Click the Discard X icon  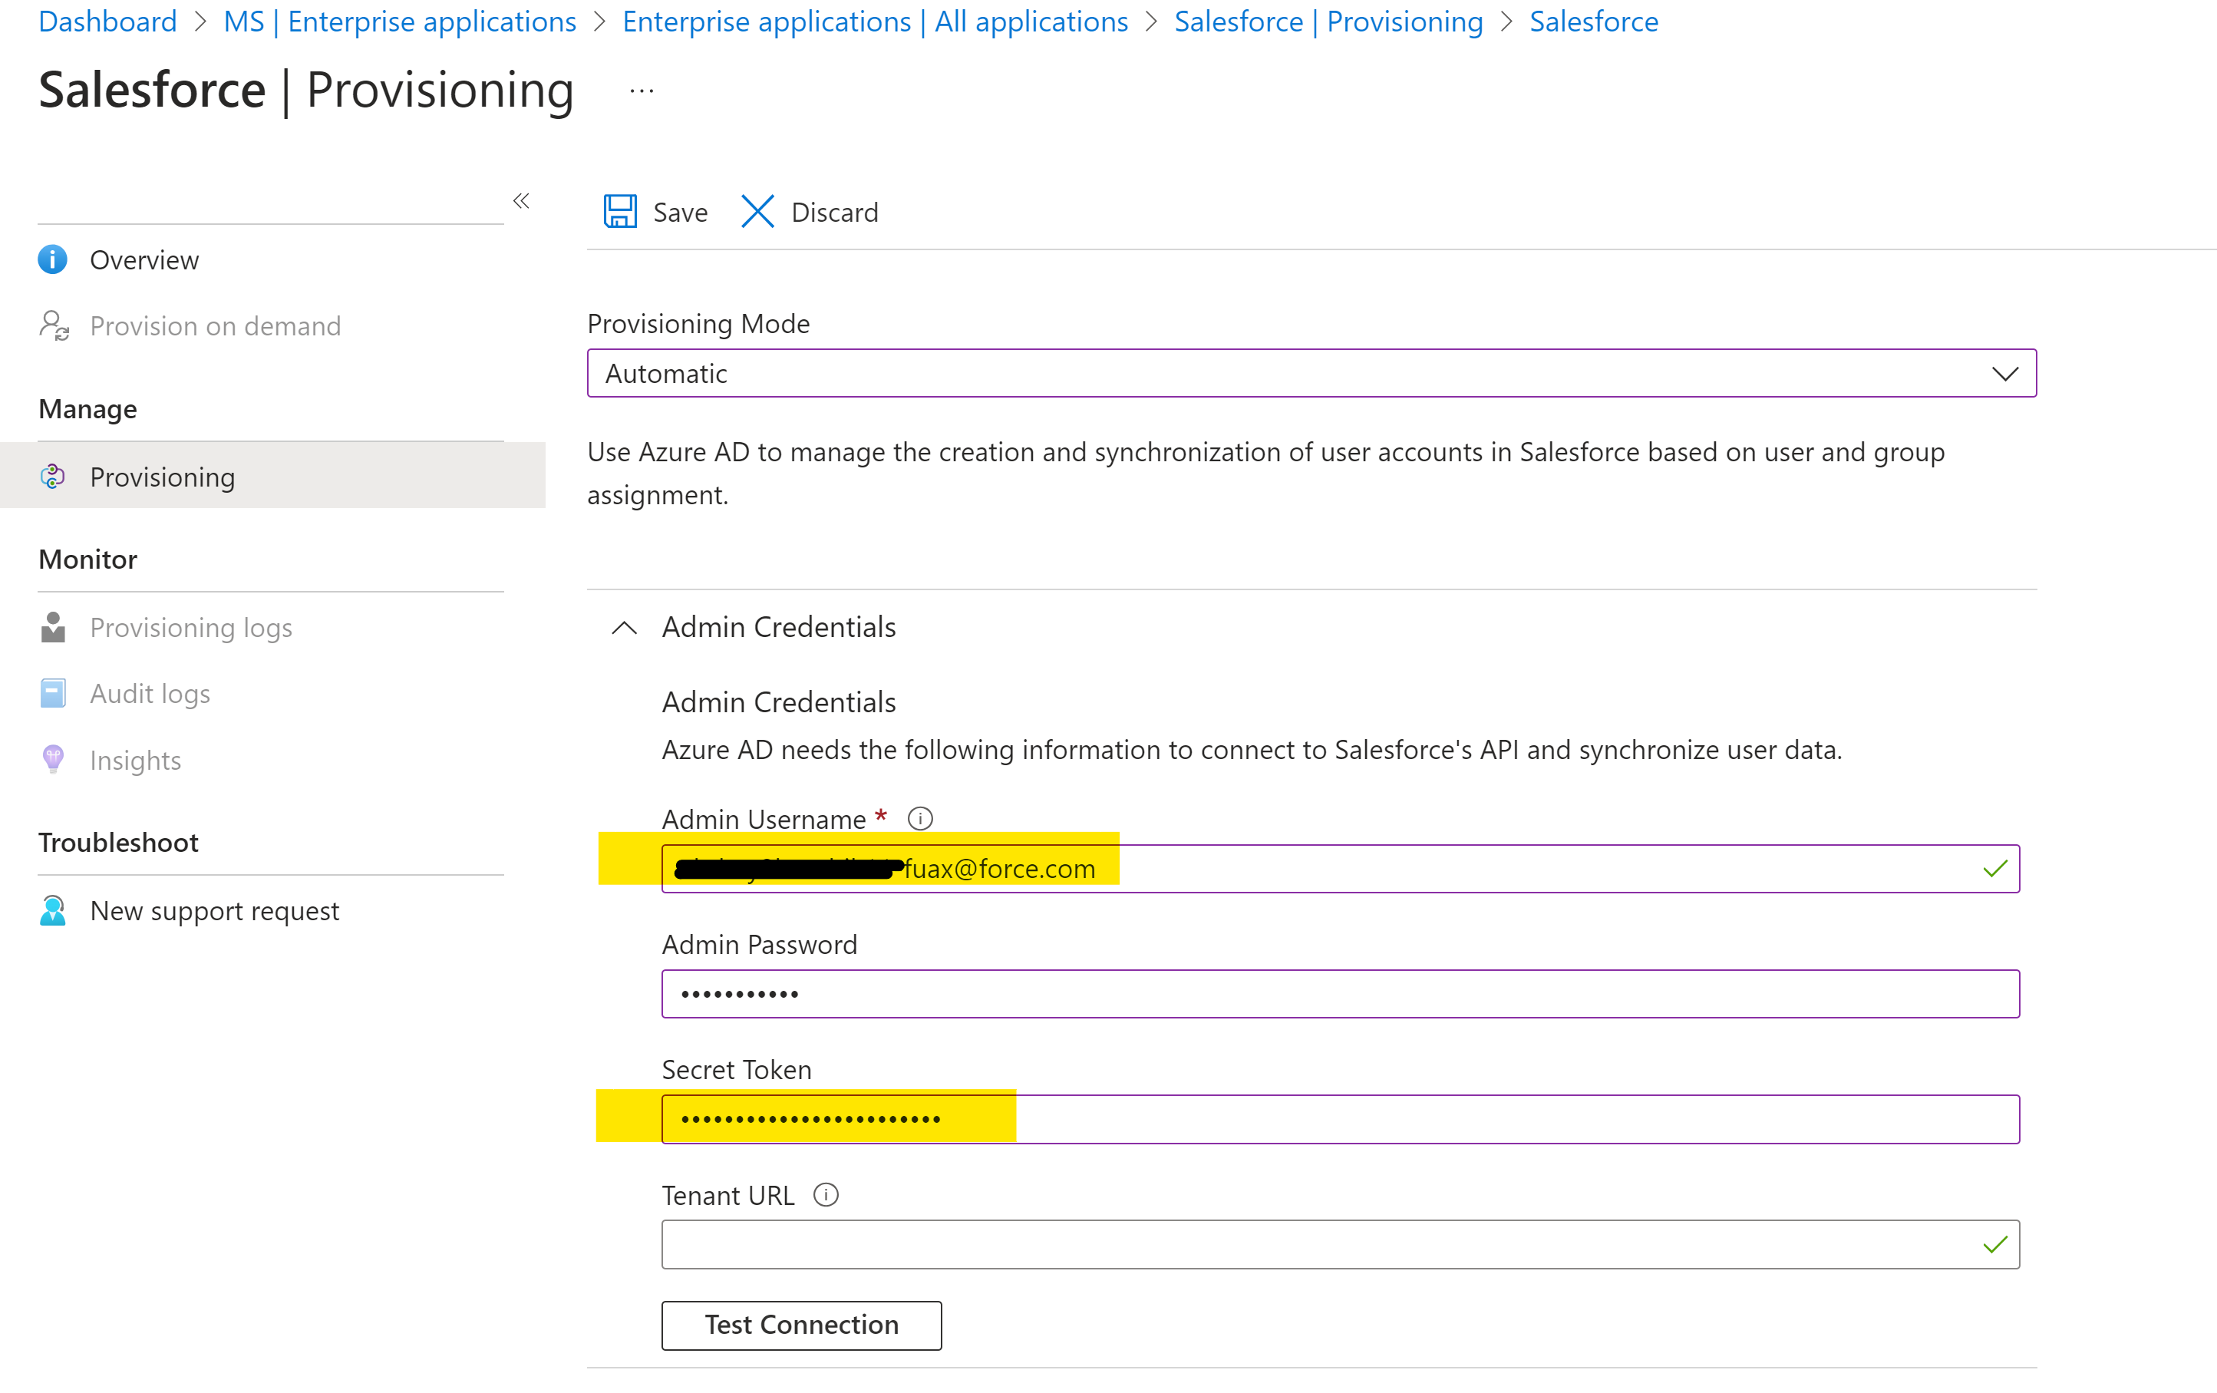pyautogui.click(x=757, y=212)
